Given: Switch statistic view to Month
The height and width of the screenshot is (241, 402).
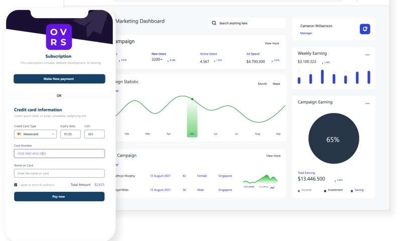Looking at the screenshot, I should 262,84.
